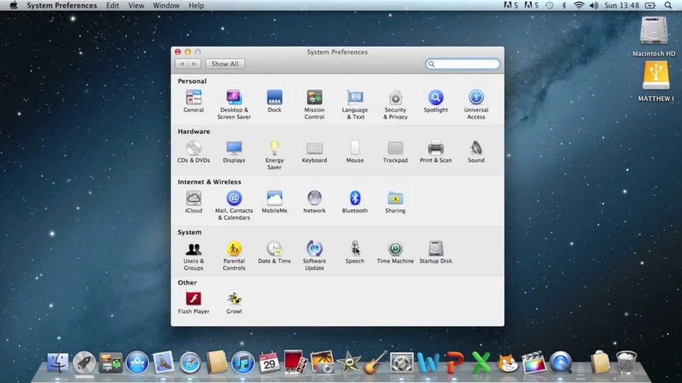The image size is (682, 383).
Task: Open the Spotlight preference pane
Action: 436,101
